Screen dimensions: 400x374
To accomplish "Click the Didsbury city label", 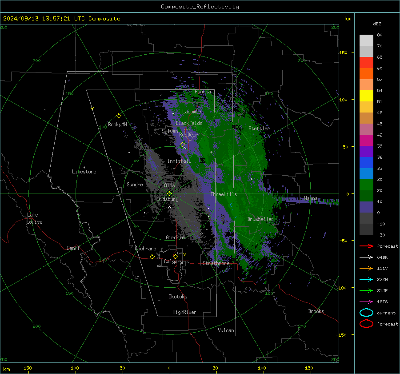I will (168, 199).
